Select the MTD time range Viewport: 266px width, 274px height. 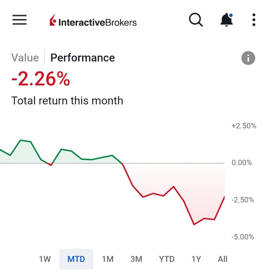[76, 259]
